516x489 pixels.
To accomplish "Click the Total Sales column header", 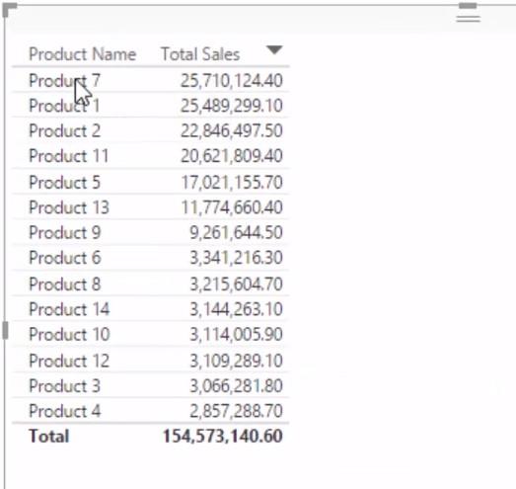I will (200, 54).
